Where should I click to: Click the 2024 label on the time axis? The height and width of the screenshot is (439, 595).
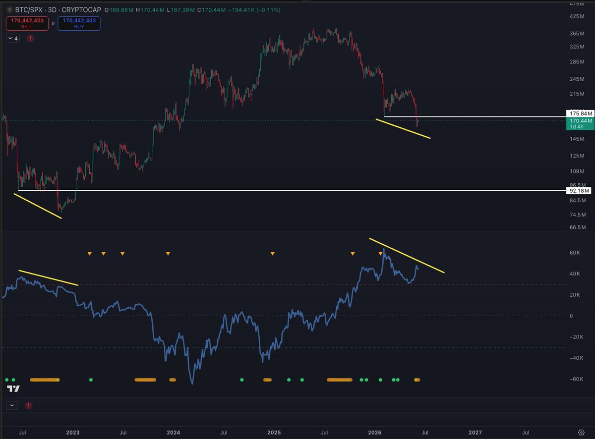click(174, 432)
